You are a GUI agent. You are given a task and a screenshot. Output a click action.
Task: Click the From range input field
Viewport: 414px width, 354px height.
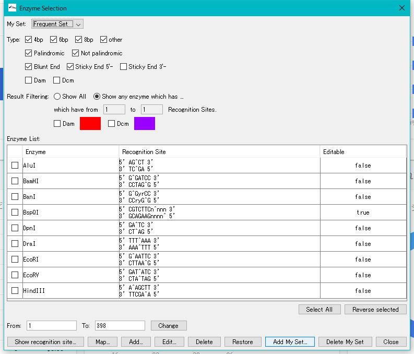[52, 325]
